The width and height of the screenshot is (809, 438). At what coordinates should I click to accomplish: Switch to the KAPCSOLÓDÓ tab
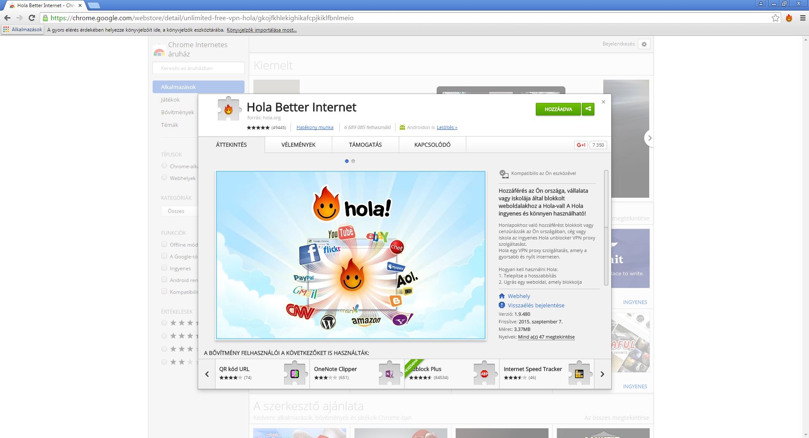[433, 145]
